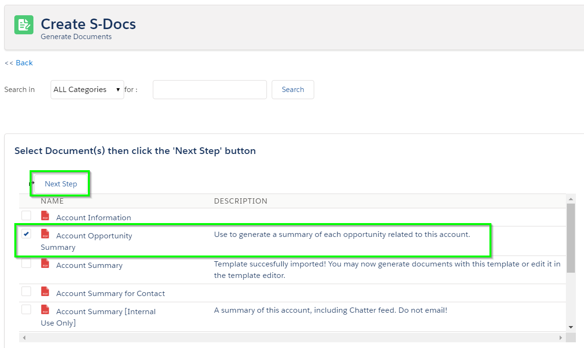
Task: Click the vertical scrollbar thumb
Action: [x=571, y=238]
